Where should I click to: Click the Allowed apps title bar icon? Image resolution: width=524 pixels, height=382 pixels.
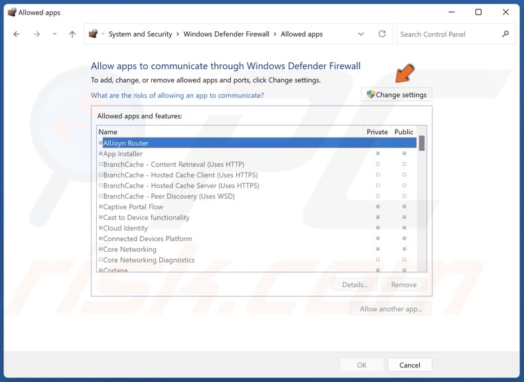tap(12, 13)
